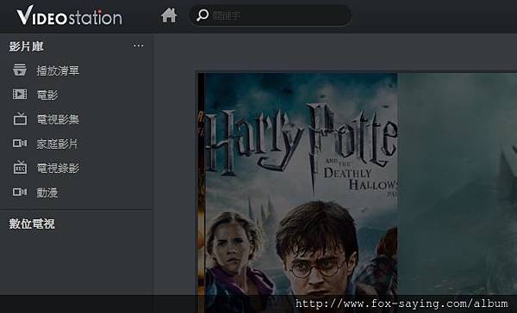517x313 pixels.
Task: Select the 家庭影片 library
Action: pyautogui.click(x=57, y=144)
